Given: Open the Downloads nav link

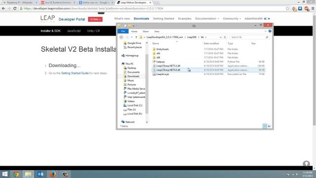Looking at the screenshot, I should point(142,19).
